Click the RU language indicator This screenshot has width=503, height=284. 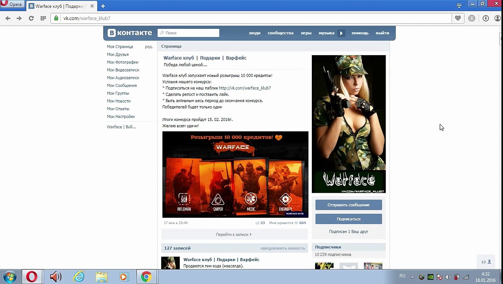coord(402,276)
